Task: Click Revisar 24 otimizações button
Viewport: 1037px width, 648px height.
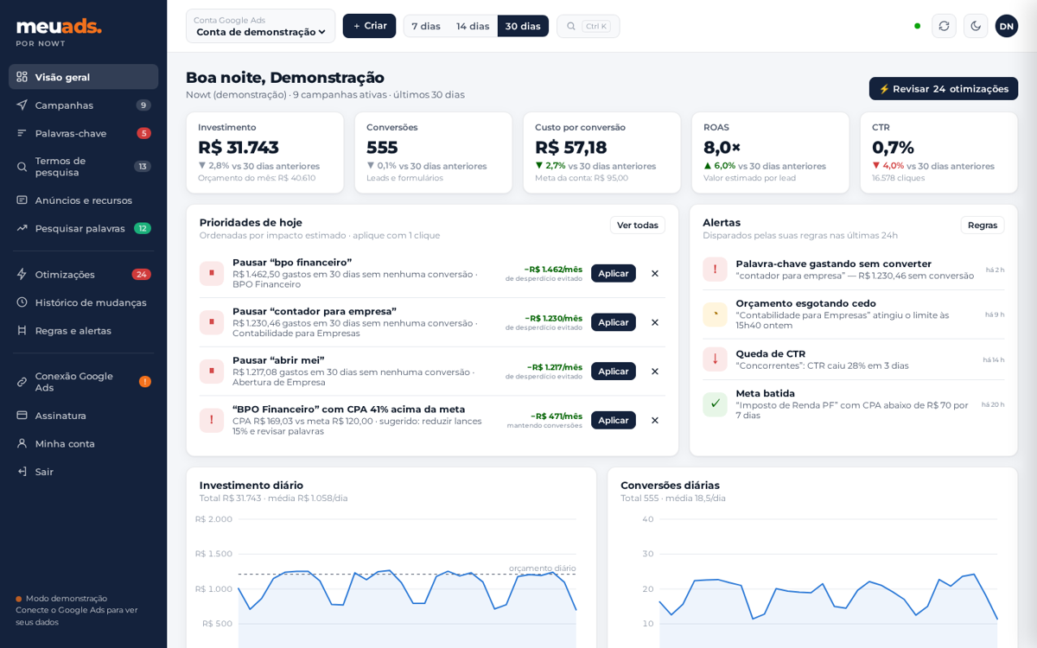Action: point(944,89)
